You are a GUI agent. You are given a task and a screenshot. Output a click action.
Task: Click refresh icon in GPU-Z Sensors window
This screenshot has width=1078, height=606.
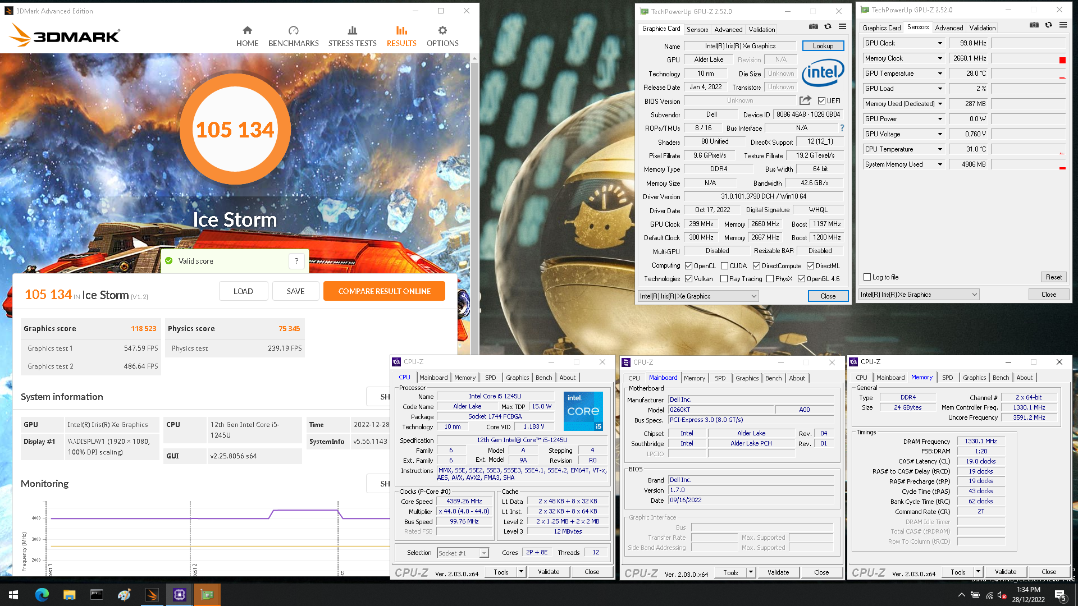click(x=1048, y=25)
